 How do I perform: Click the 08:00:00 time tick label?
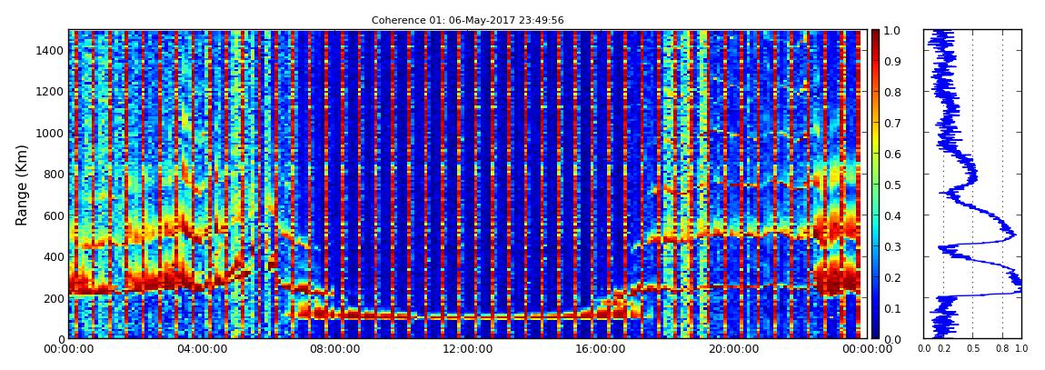coord(333,349)
